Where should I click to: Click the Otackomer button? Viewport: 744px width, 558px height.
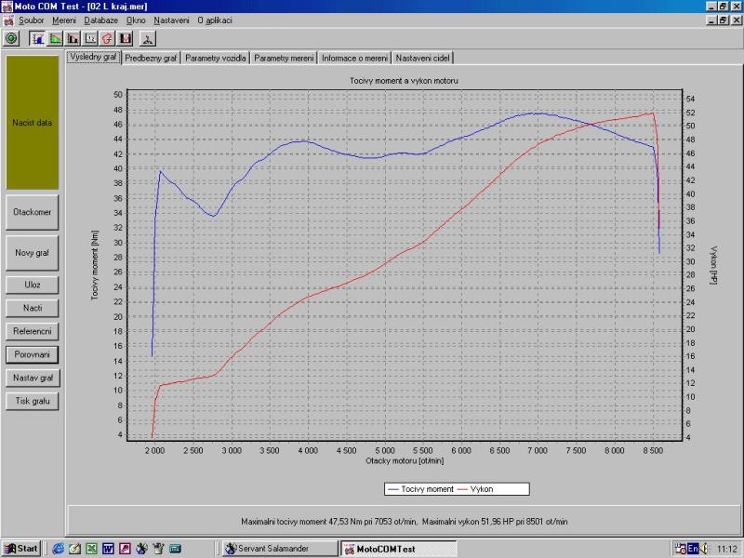[x=33, y=212]
